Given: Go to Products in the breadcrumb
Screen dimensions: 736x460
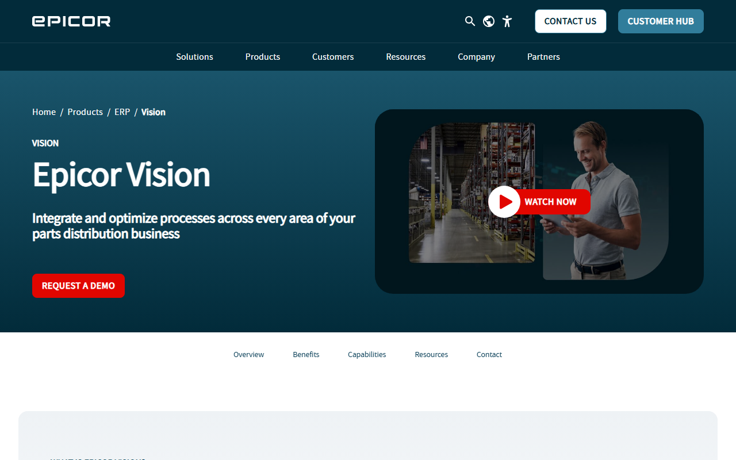Looking at the screenshot, I should coord(85,112).
